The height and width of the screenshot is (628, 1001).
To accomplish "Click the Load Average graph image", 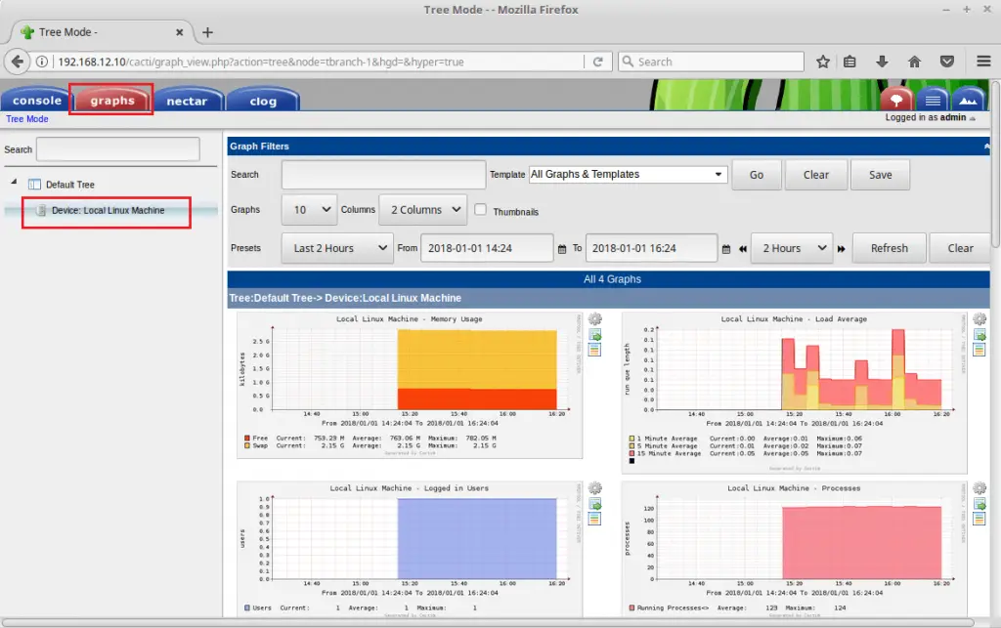I will (x=794, y=392).
